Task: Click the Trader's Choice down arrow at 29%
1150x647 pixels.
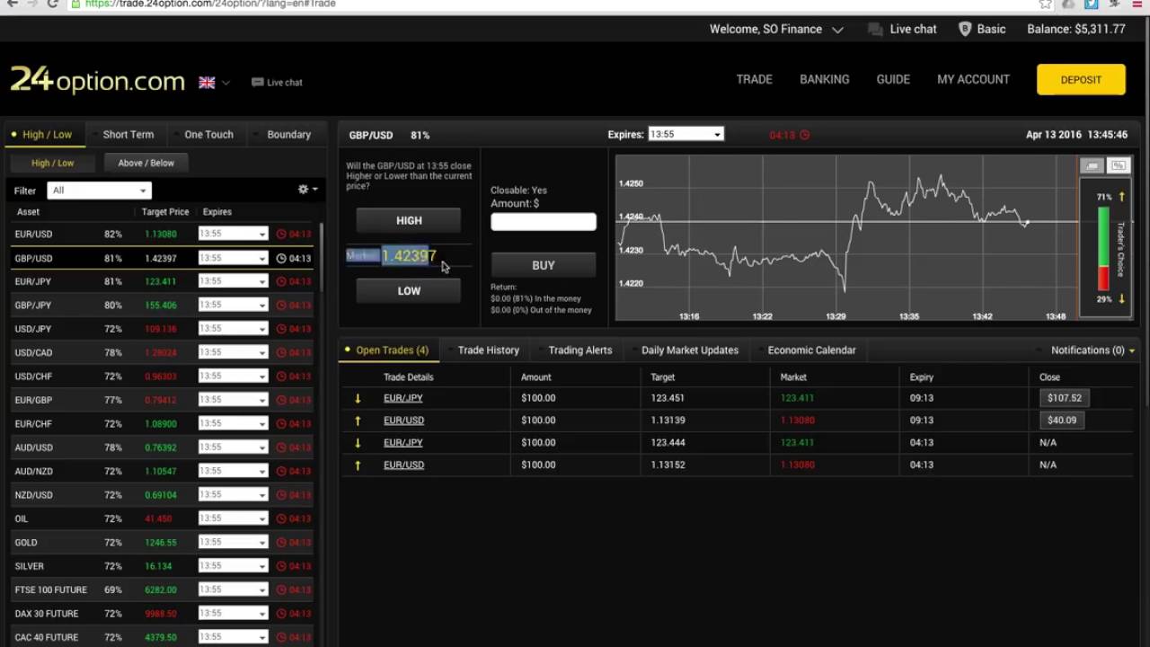Action: pyautogui.click(x=1121, y=298)
